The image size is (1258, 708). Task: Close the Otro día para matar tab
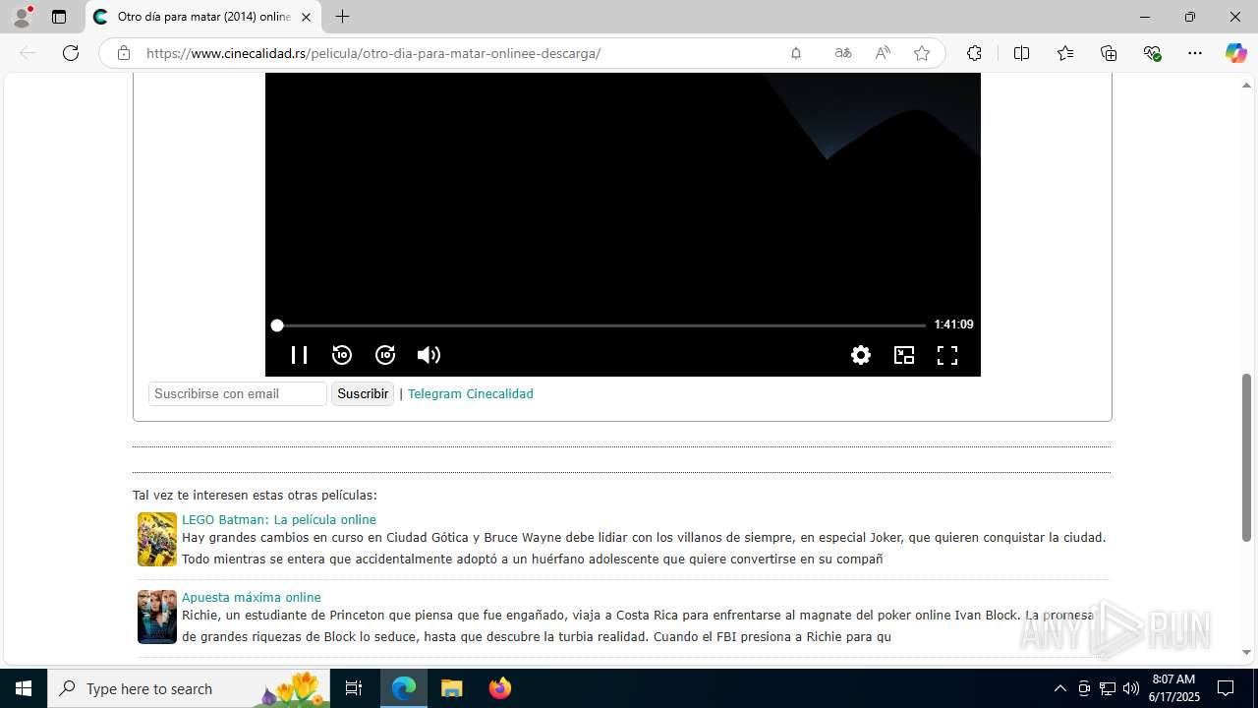[x=306, y=17]
